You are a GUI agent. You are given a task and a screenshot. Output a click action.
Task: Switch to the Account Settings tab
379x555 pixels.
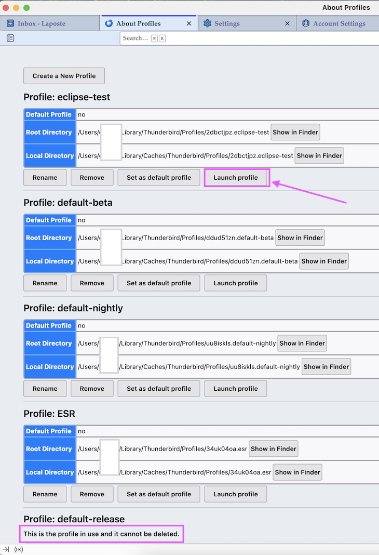click(337, 23)
